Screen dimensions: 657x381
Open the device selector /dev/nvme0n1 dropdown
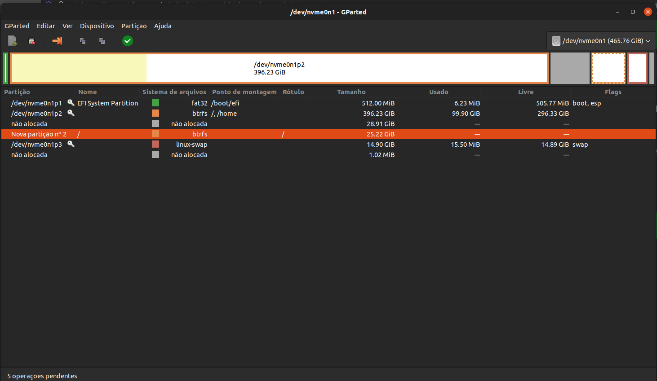tap(601, 41)
